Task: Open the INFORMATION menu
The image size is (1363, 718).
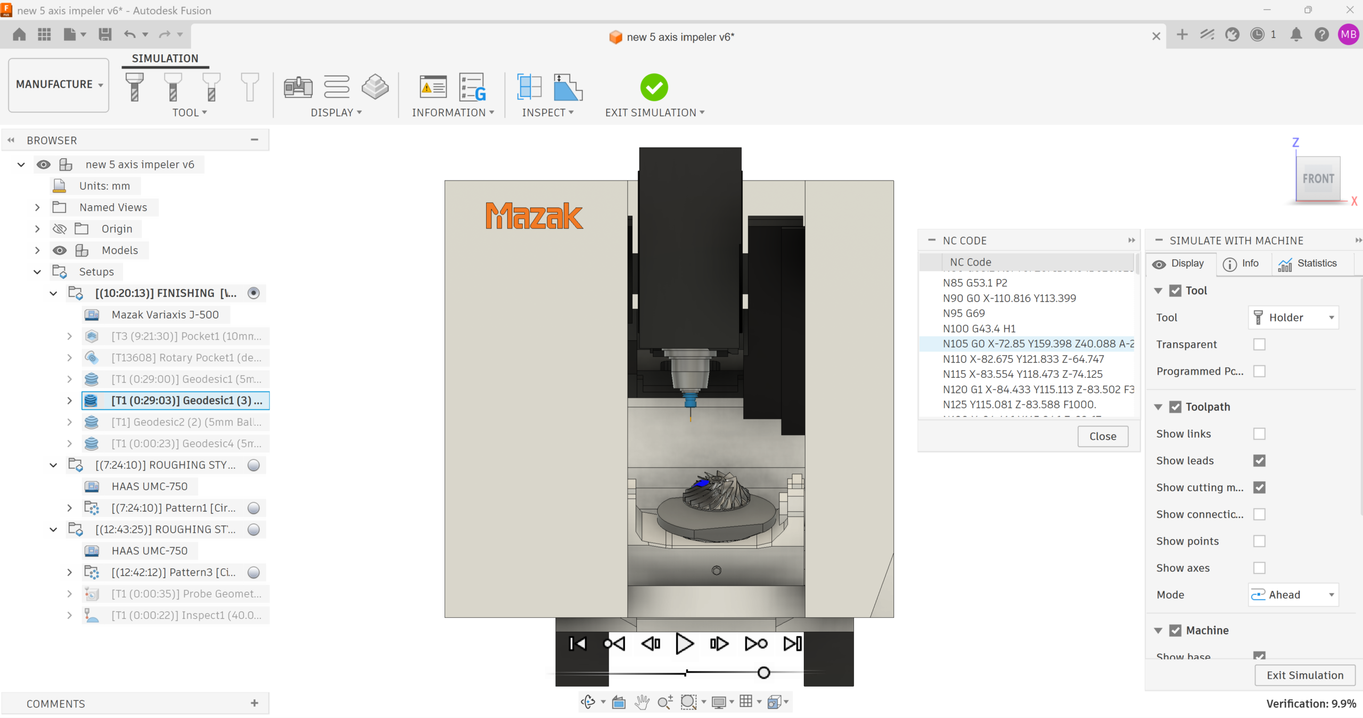Action: click(453, 113)
